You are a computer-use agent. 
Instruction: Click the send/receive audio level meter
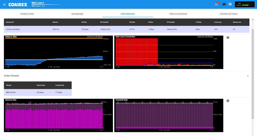(x=244, y=4)
